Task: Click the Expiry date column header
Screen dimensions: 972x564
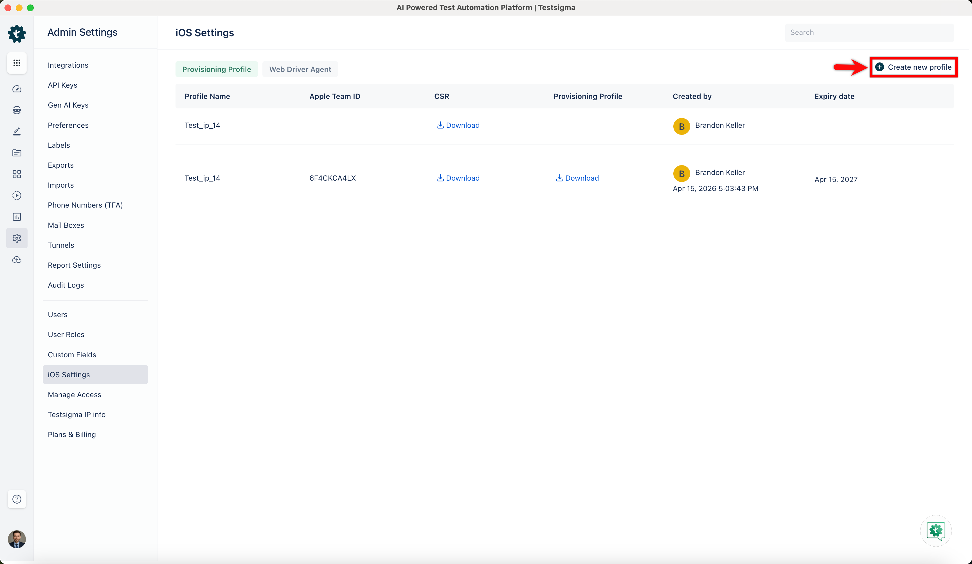Action: (834, 96)
